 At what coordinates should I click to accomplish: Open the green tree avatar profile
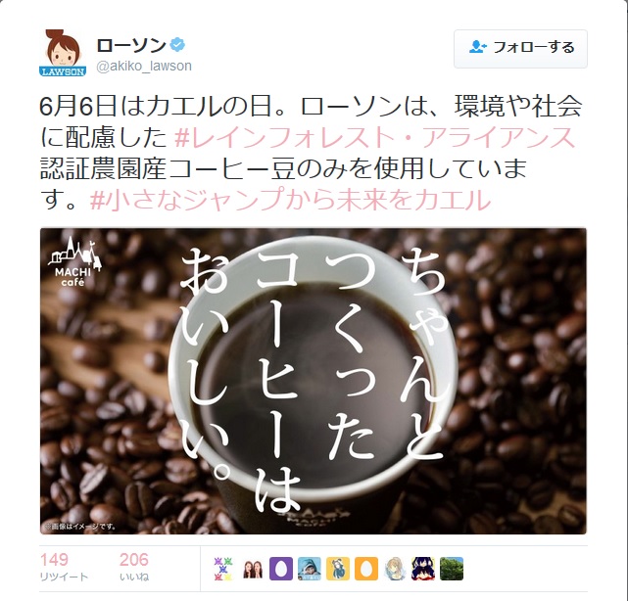click(x=452, y=569)
